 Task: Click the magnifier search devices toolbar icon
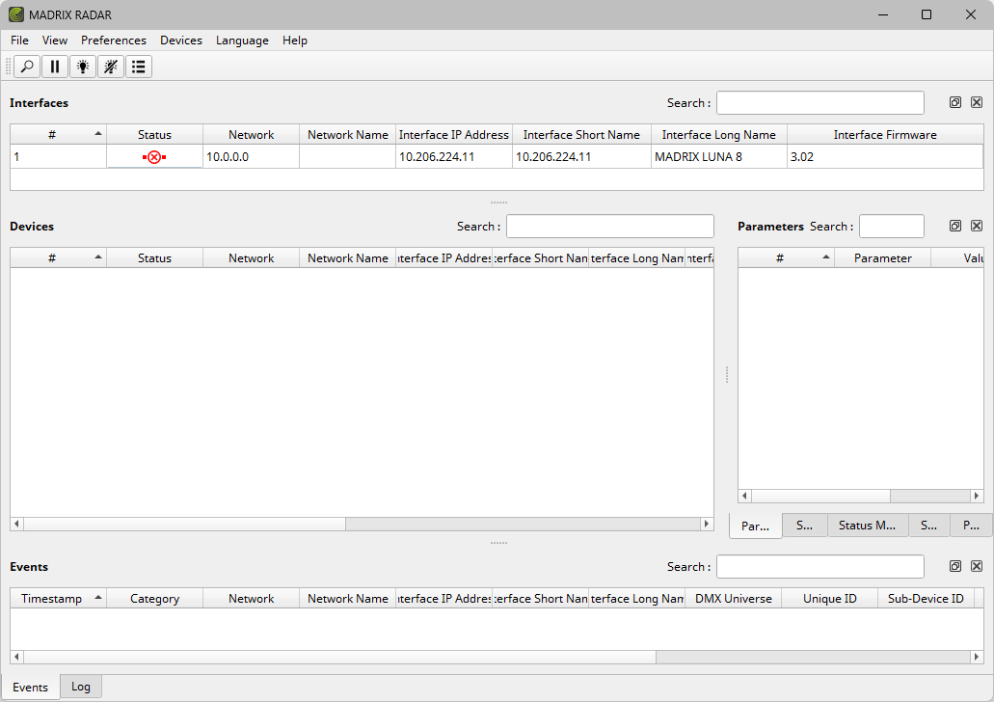click(x=27, y=67)
